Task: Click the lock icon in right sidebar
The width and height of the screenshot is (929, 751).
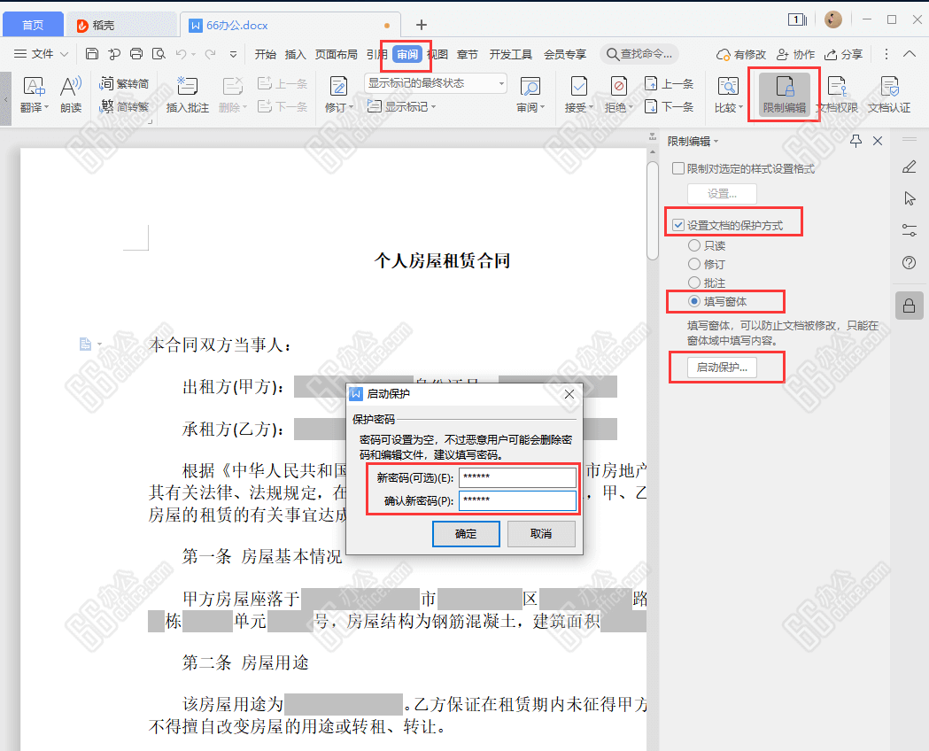Action: pos(909,306)
